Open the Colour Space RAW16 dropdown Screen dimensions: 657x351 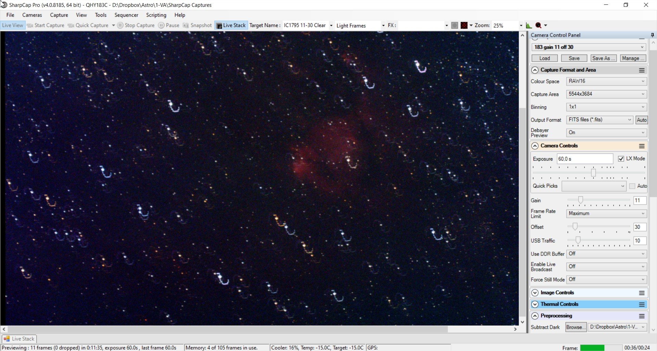click(606, 81)
